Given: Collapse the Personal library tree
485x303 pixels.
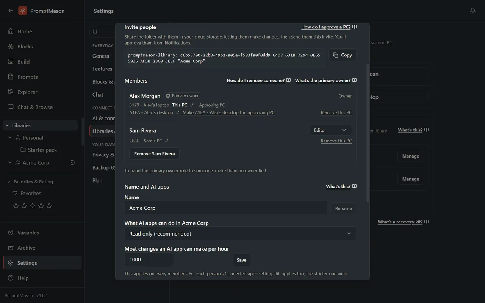Looking at the screenshot, I should 10,137.
